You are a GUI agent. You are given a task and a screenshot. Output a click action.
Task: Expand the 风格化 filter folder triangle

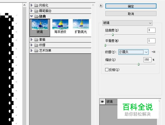32,5
